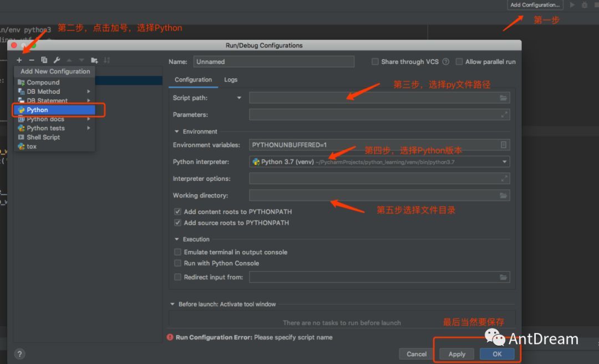Click the Redirect input from text field

pos(379,277)
